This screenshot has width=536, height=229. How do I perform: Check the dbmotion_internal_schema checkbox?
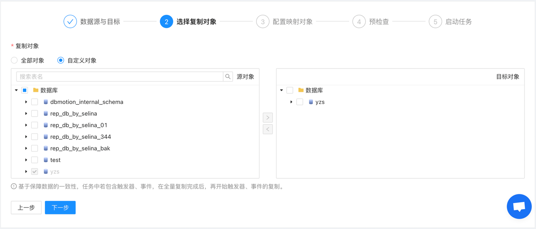pos(35,102)
